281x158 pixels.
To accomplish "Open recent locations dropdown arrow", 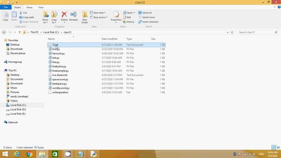I will click(15, 32).
